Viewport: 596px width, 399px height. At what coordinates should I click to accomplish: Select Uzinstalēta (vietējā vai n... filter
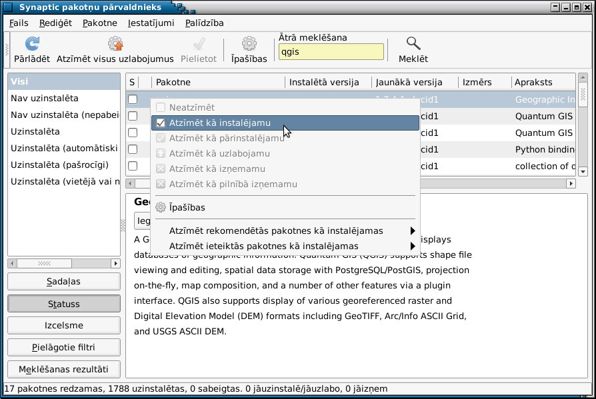pos(64,182)
